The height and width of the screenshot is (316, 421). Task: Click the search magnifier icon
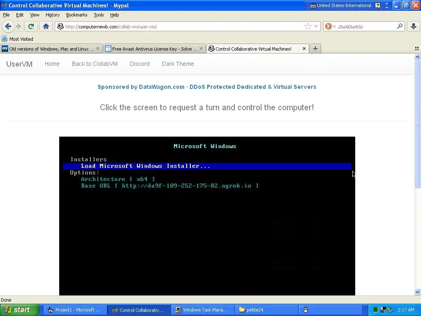[x=400, y=26]
